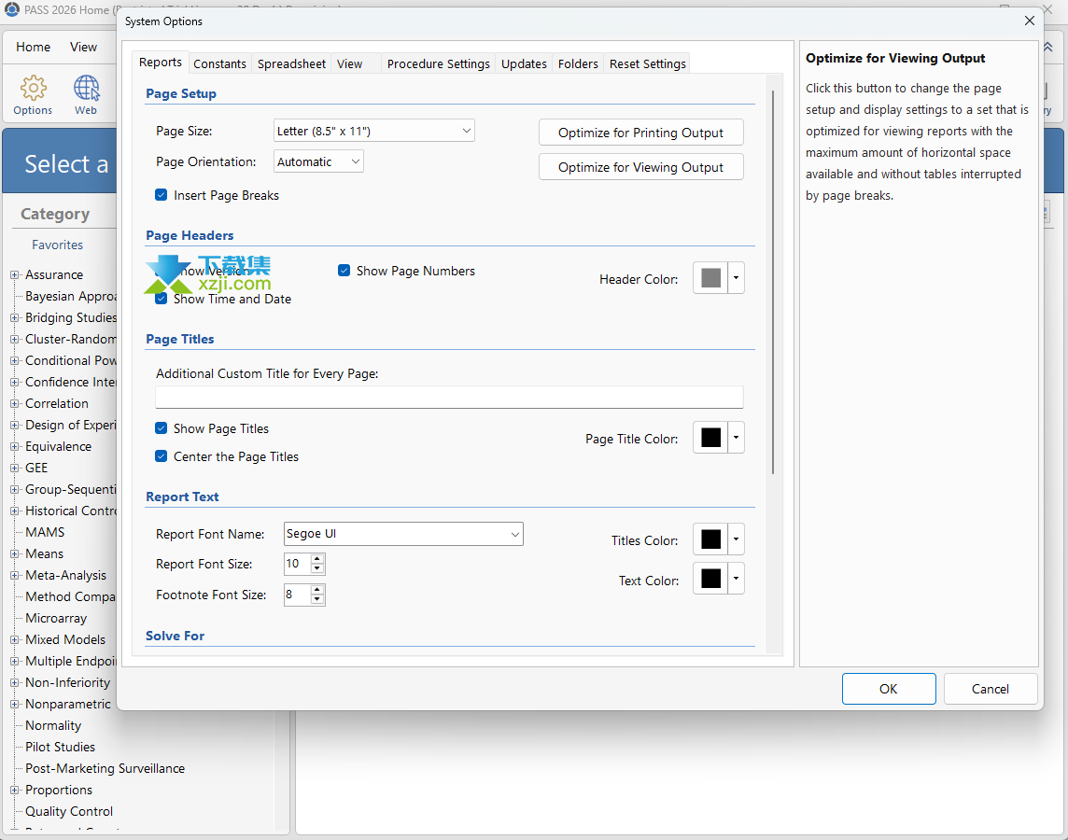Toggle Insert Page Breaks checkbox

(x=162, y=196)
